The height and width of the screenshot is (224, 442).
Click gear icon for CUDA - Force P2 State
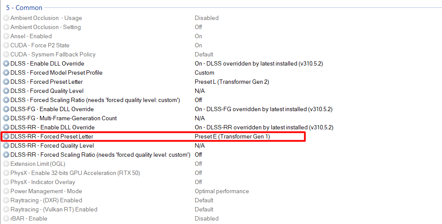pos(6,46)
